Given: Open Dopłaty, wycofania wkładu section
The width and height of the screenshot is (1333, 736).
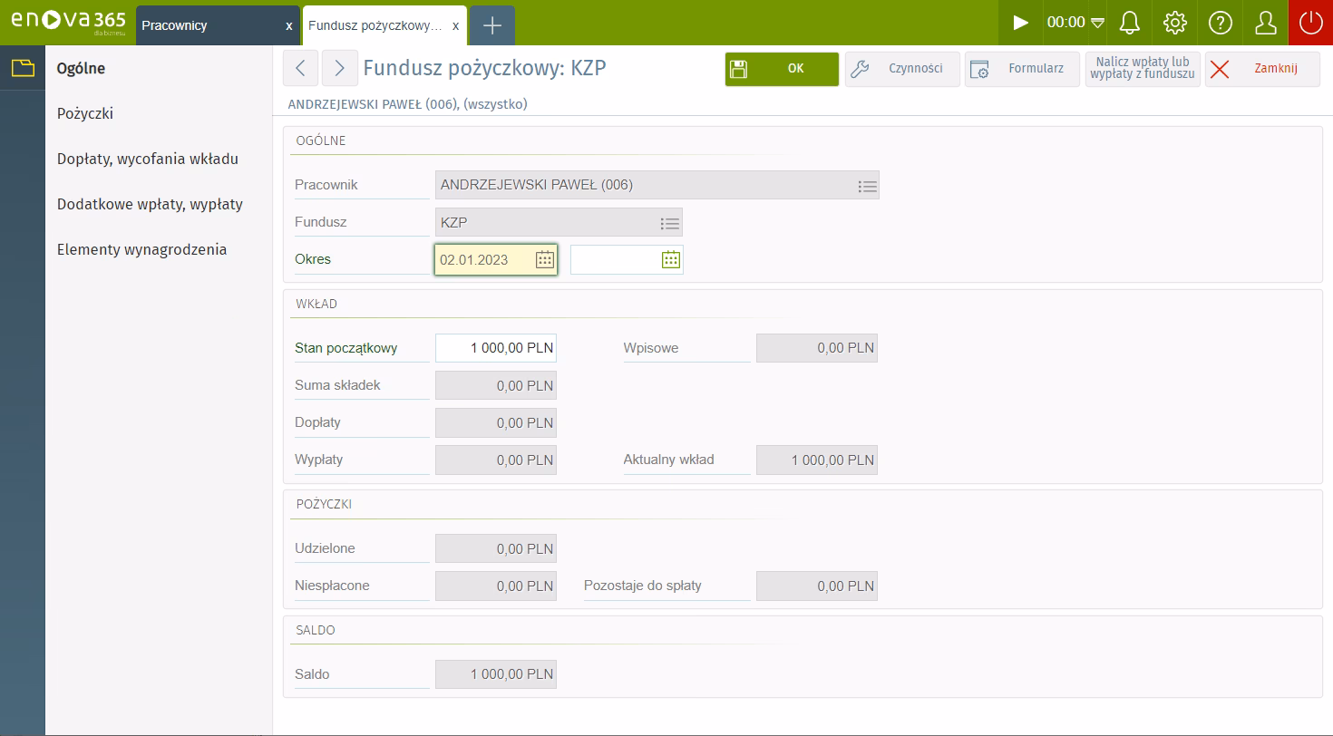Looking at the screenshot, I should pyautogui.click(x=148, y=160).
